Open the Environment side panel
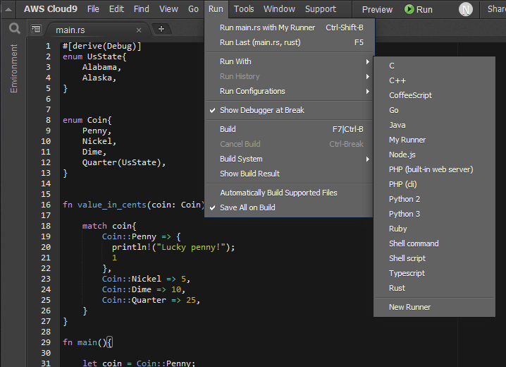The image size is (506, 367). [x=14, y=69]
